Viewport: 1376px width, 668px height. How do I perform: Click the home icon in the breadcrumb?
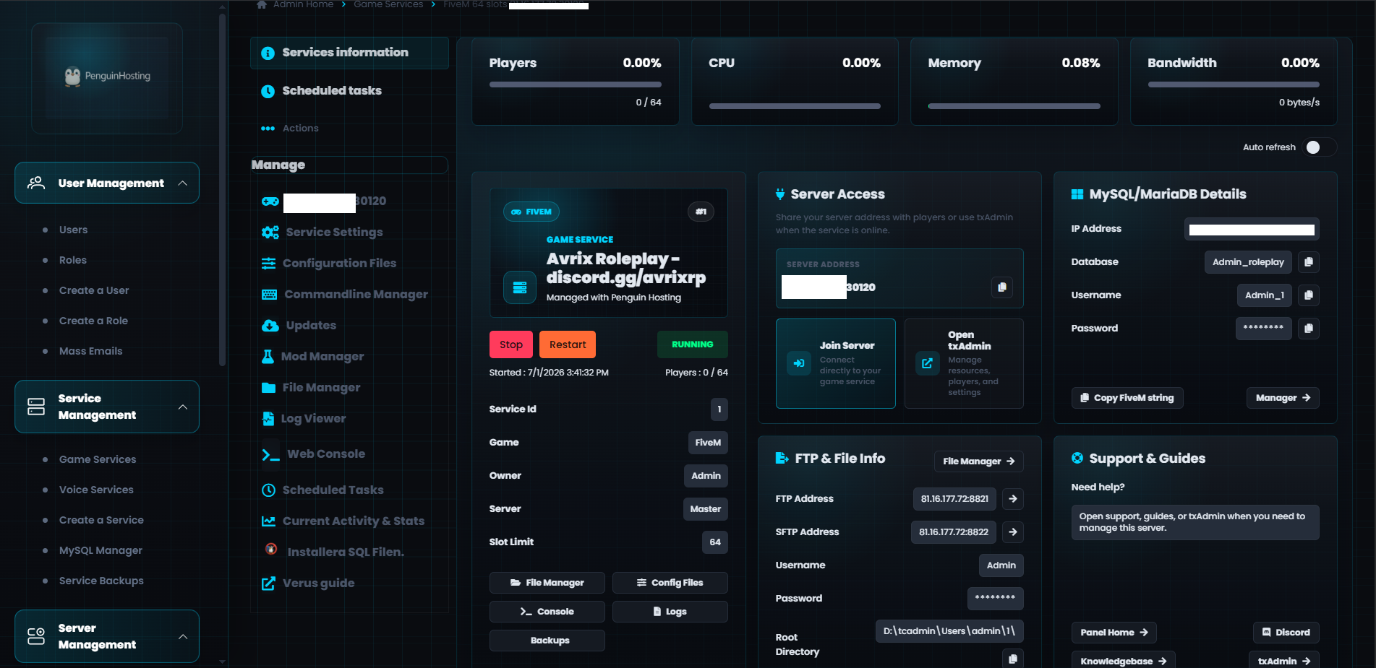(x=262, y=4)
